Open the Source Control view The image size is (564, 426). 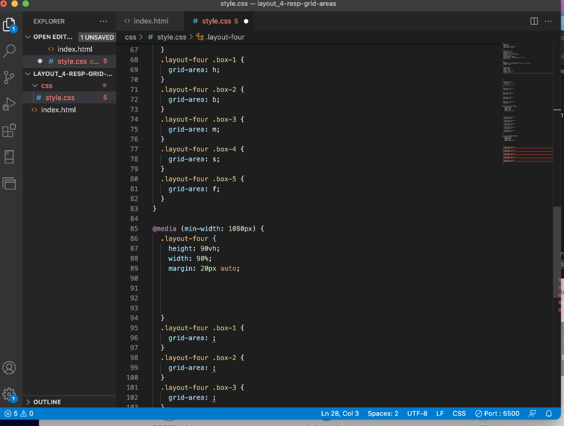10,77
